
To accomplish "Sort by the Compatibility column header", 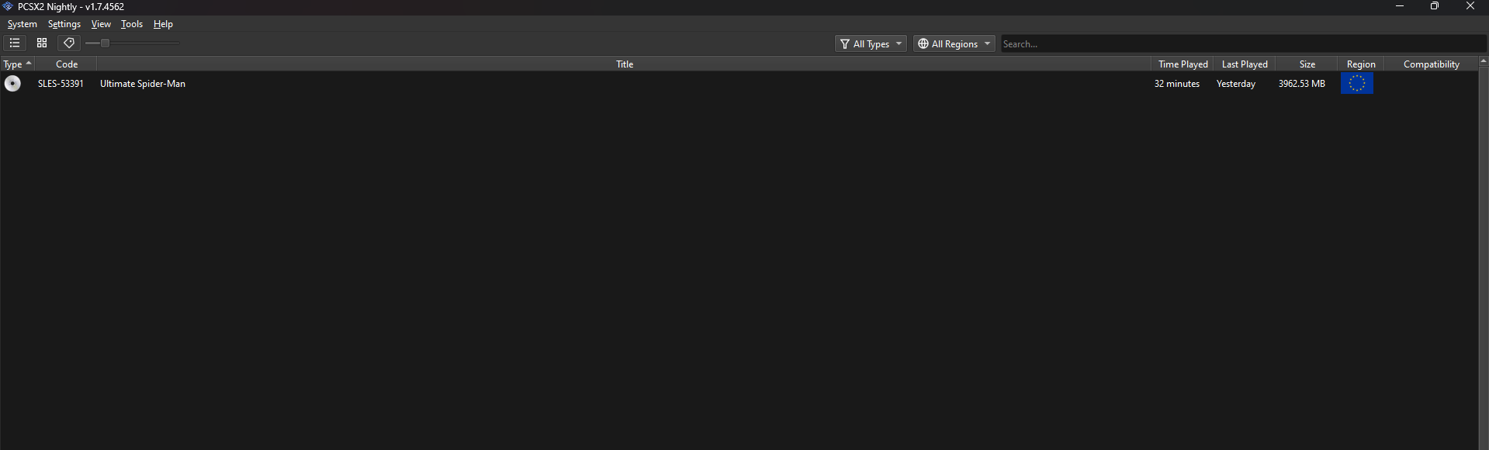I will point(1431,64).
